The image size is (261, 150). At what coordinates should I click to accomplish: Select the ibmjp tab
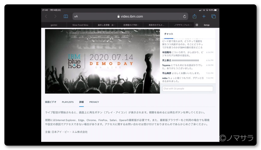click(206, 25)
